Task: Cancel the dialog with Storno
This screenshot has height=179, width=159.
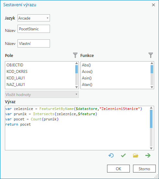Action: click(x=144, y=169)
